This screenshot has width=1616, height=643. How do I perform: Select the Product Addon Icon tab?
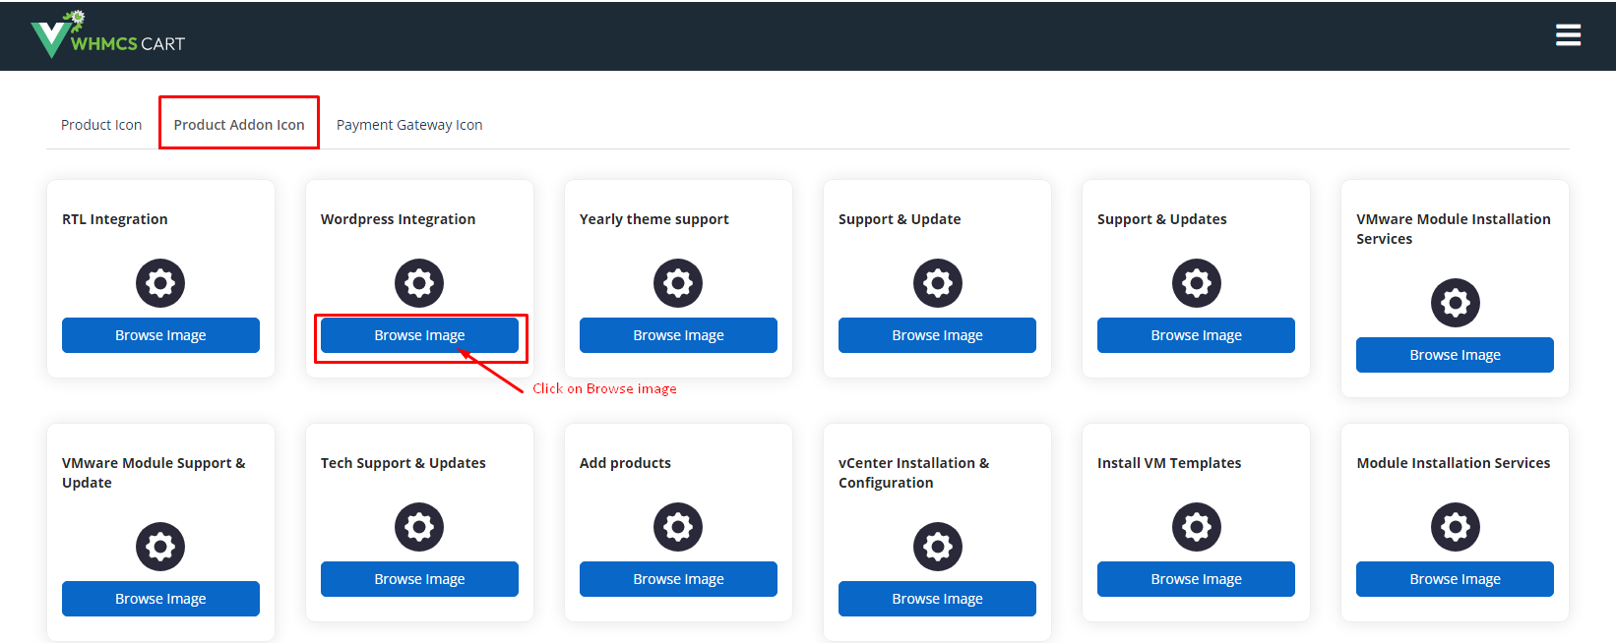(x=239, y=125)
